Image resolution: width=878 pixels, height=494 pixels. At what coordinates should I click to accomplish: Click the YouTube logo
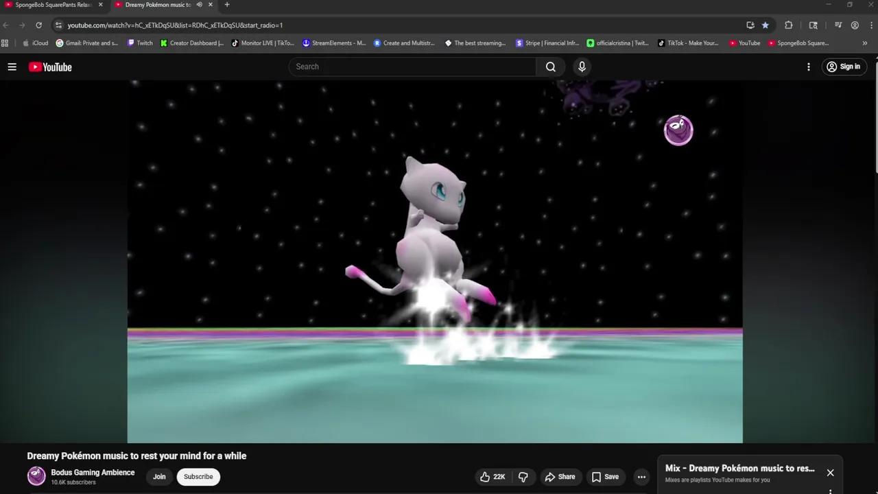[50, 67]
